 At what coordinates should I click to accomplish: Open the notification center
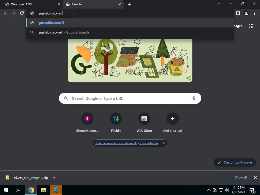click(252, 190)
